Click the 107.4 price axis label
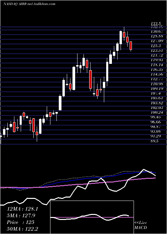Viewport: 167px width, 234px height. [x=156, y=94]
